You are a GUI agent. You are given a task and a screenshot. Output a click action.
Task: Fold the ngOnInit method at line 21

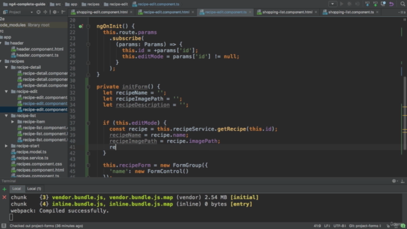point(88,26)
